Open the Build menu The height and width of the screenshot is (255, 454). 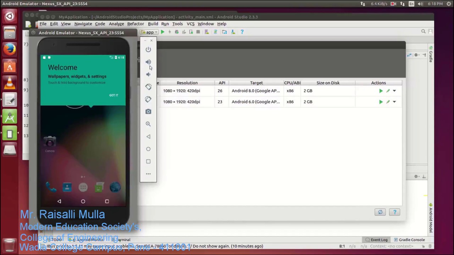153,24
